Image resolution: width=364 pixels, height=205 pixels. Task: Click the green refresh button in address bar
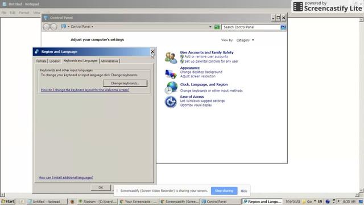click(217, 27)
